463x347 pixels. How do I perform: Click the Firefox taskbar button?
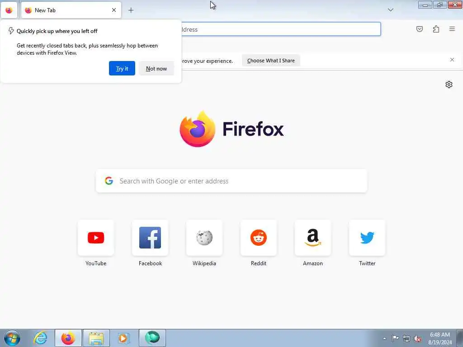68,338
